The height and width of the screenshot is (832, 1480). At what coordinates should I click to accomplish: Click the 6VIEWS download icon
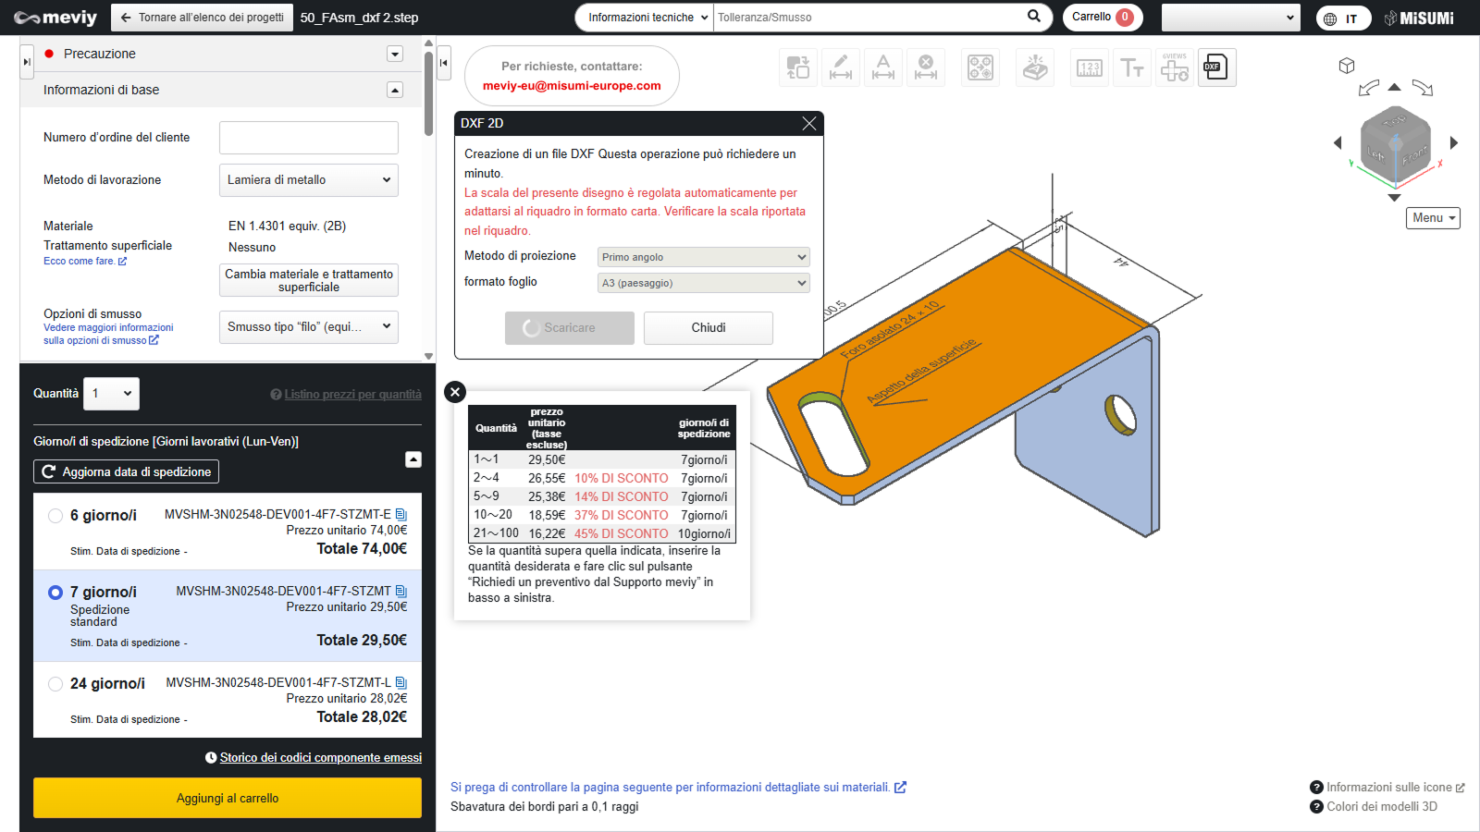(1175, 67)
